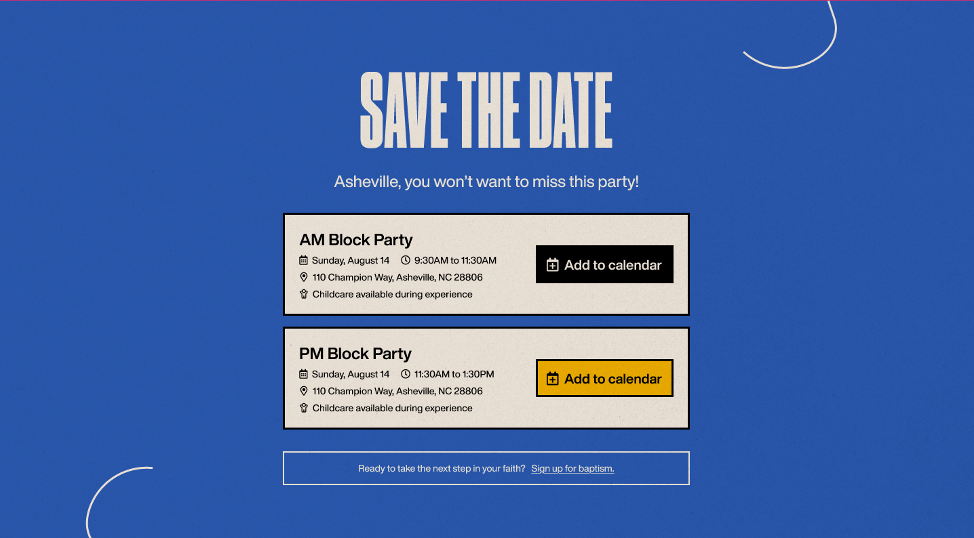This screenshot has width=974, height=538.
Task: Click the Sunday, August 14 date text in AM card
Action: coord(350,260)
